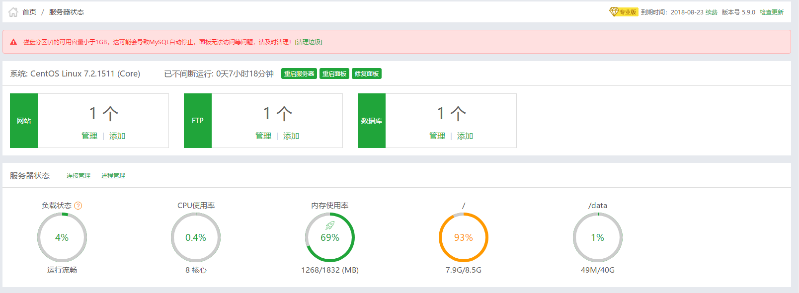Screen dimensions: 799x293
Task: Click the 版本号 5.9.0 text
Action: [x=738, y=12]
